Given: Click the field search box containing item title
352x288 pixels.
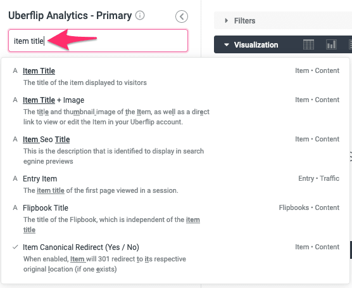Looking at the screenshot, I should point(98,41).
